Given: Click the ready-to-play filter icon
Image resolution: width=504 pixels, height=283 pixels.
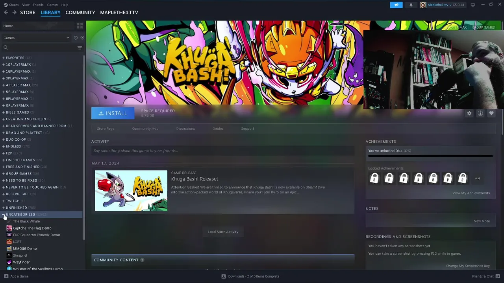Looking at the screenshot, I should coord(82,38).
